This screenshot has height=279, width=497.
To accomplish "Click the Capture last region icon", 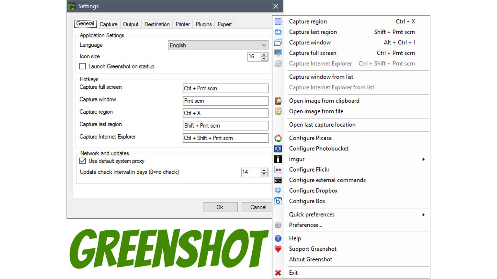I will [x=278, y=32].
